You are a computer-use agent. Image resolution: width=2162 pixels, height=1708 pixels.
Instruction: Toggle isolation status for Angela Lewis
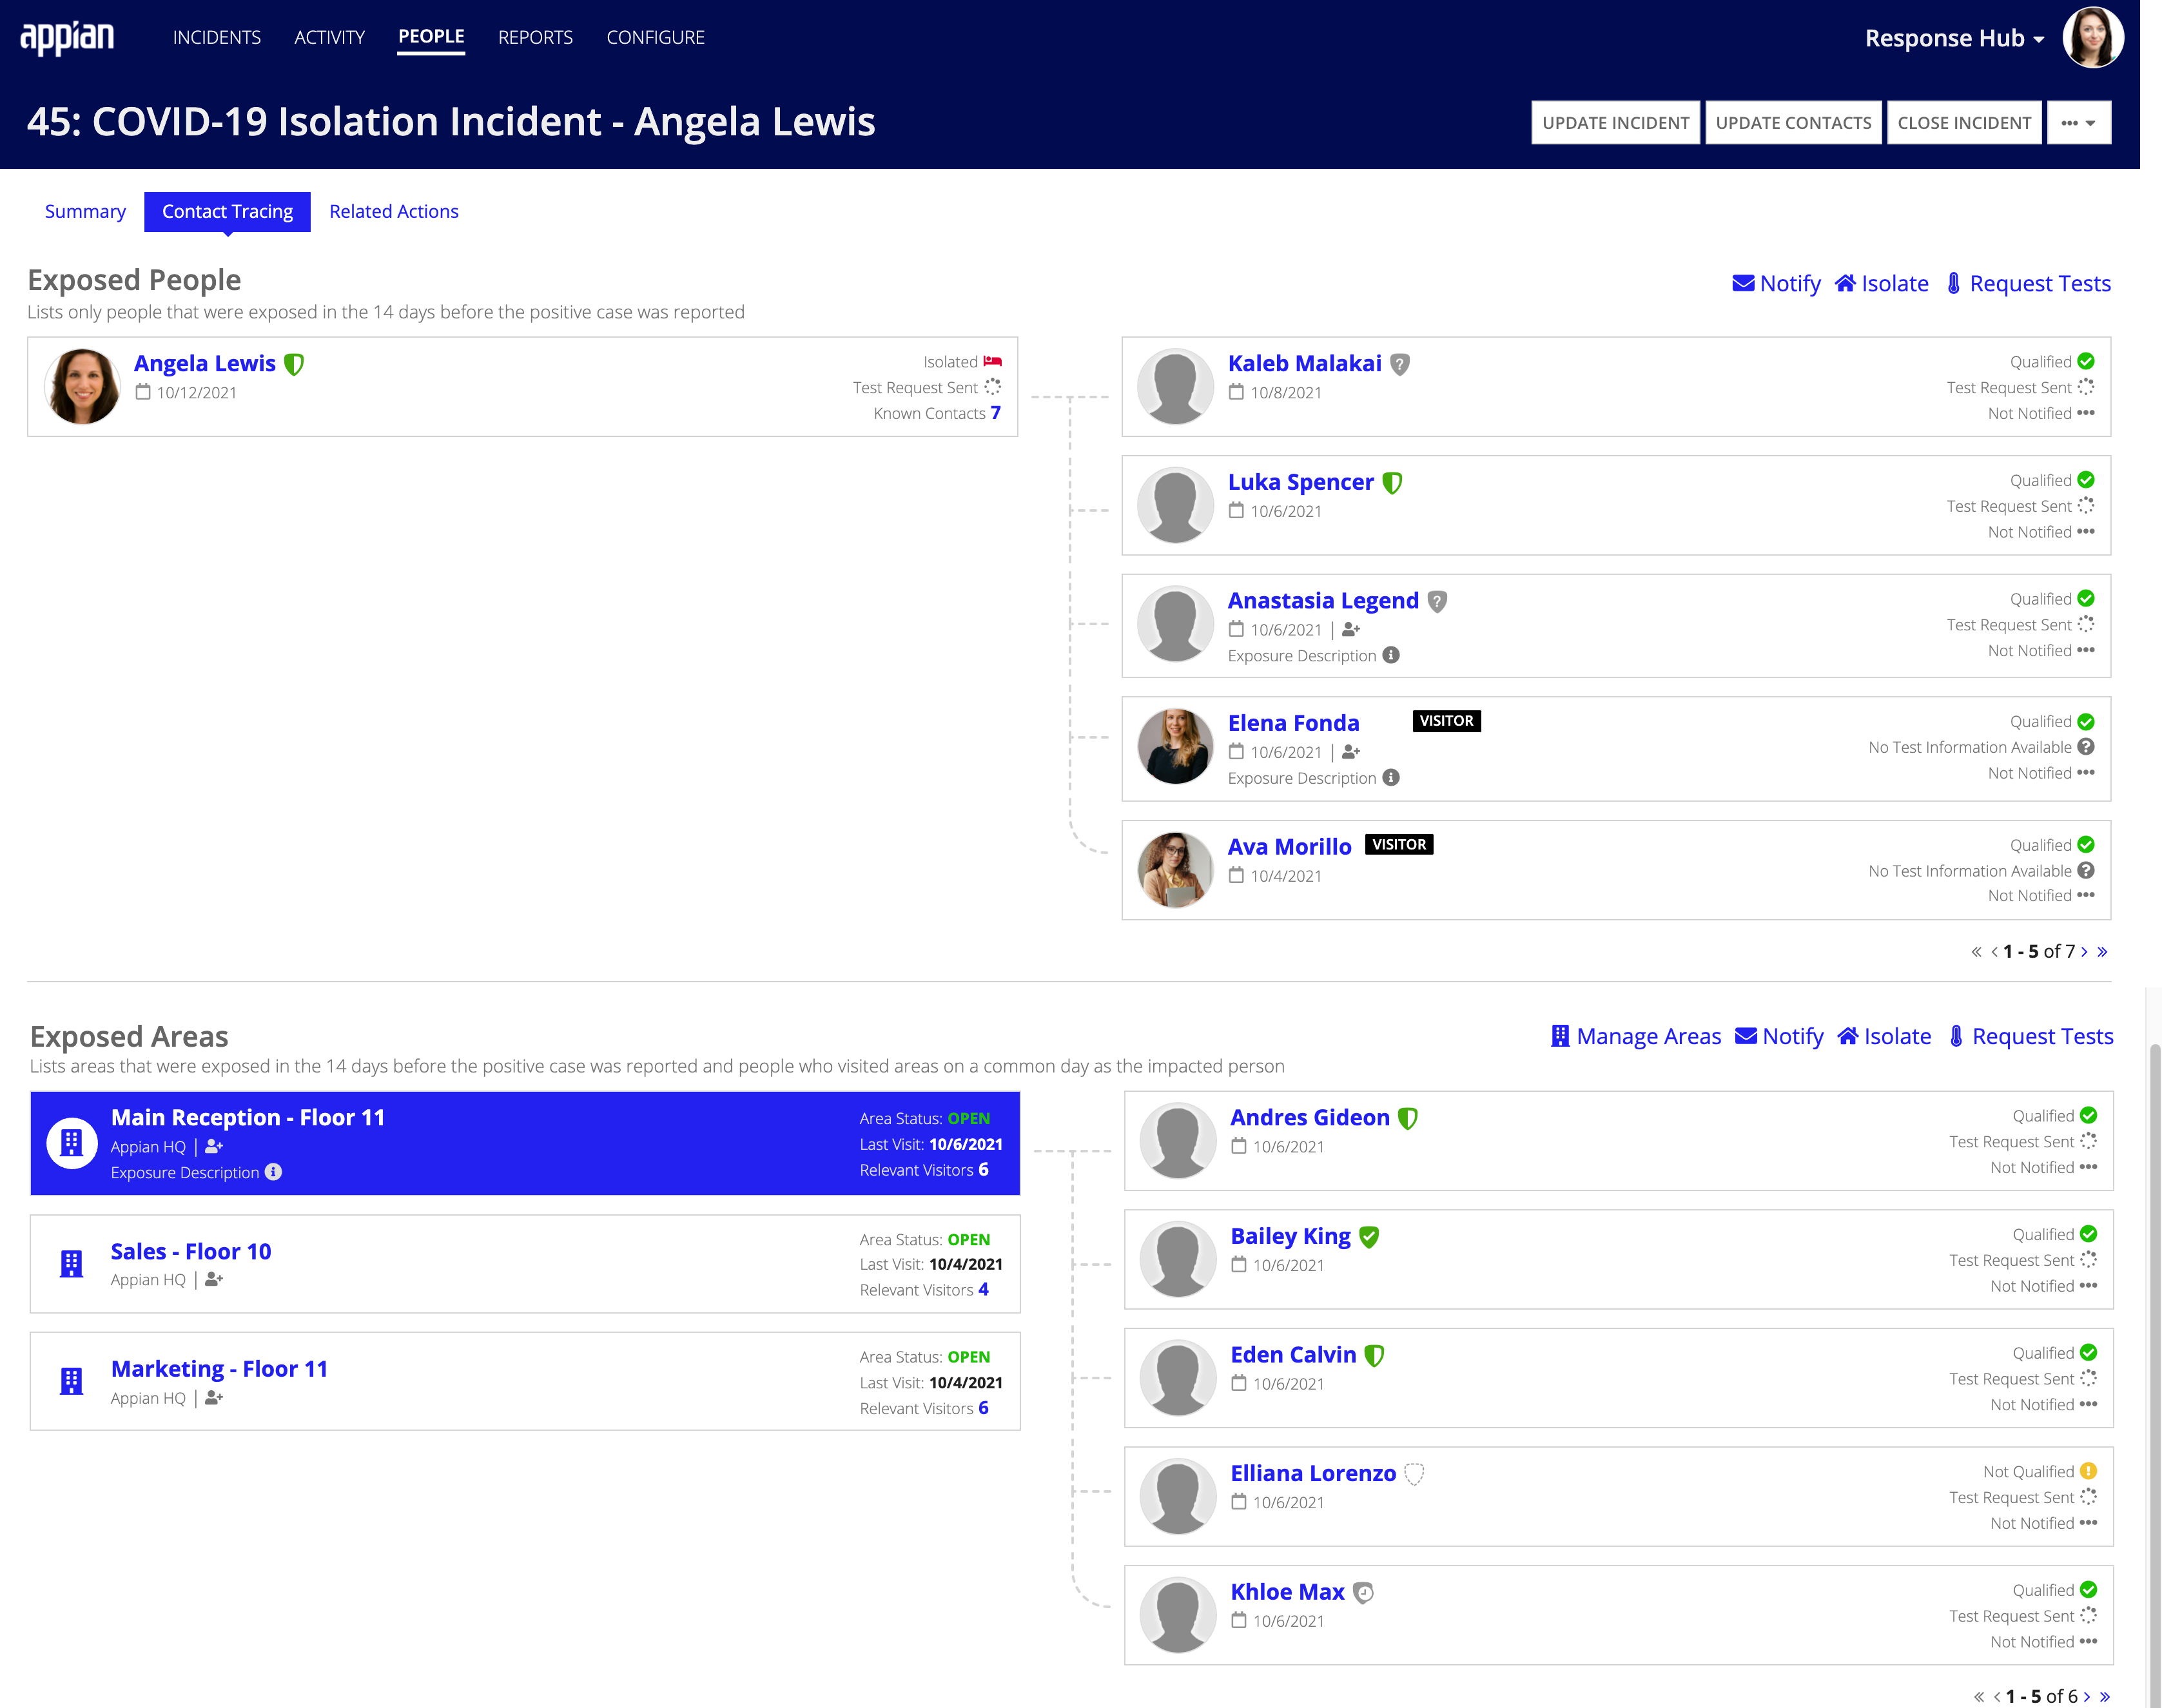click(993, 364)
